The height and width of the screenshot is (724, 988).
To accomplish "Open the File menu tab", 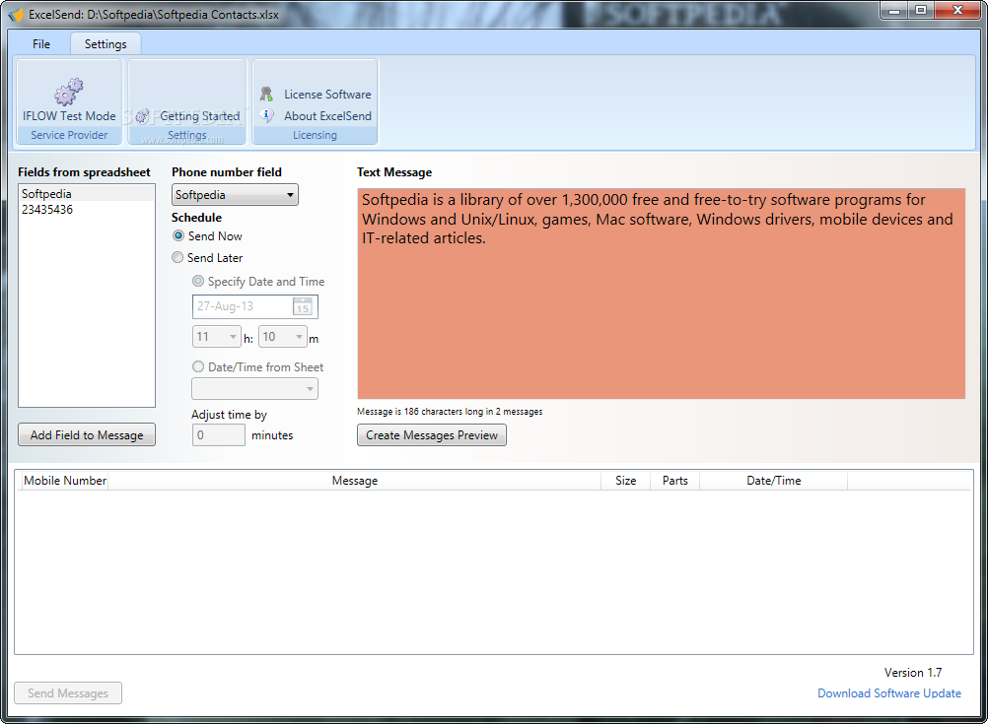I will tap(41, 44).
